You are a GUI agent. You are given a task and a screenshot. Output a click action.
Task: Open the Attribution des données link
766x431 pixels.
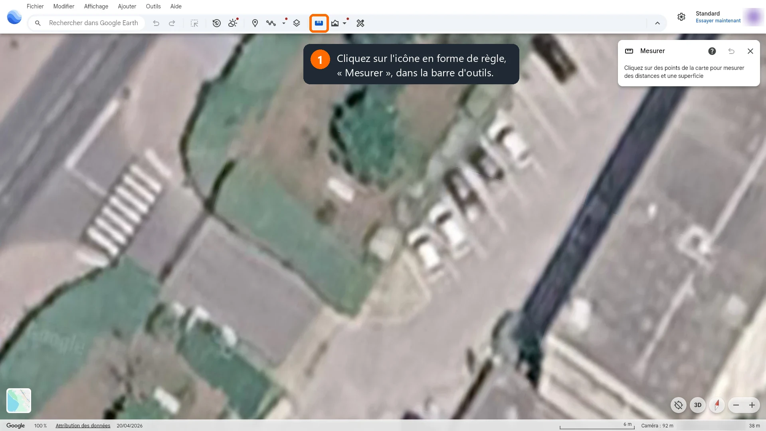coord(83,426)
